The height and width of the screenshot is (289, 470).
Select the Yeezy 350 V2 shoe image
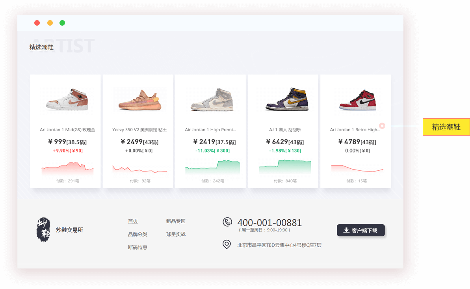pos(138,100)
